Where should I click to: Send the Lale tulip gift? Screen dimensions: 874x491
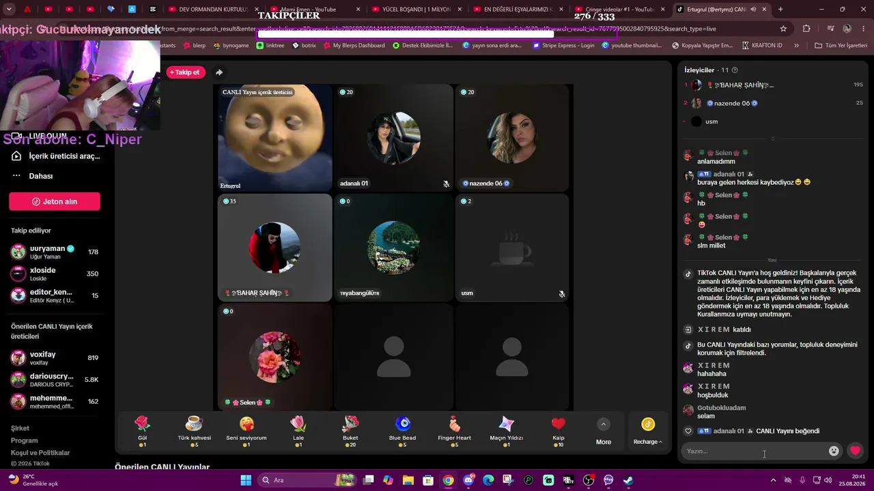[x=298, y=431]
